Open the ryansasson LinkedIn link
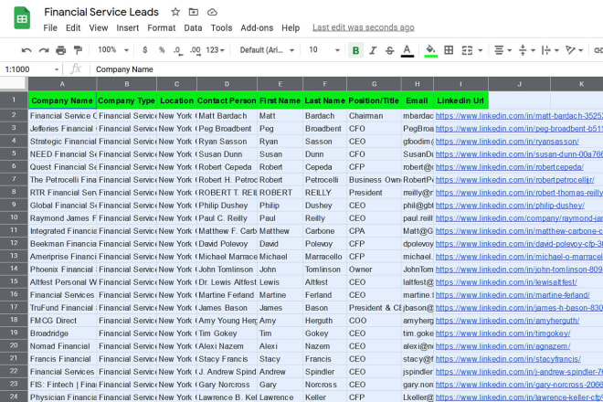The image size is (603, 402). (x=507, y=142)
